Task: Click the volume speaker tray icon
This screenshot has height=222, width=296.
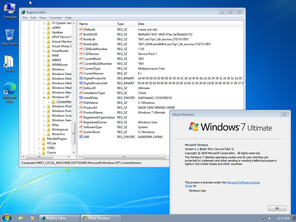Action: 270,218
